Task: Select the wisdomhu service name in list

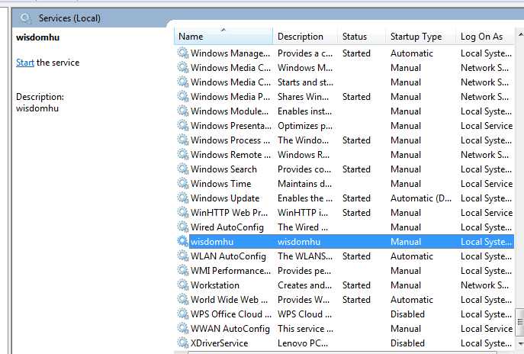Action: [x=212, y=242]
